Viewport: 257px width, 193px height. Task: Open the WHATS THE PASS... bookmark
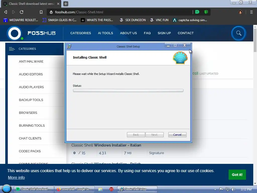tap(97, 20)
